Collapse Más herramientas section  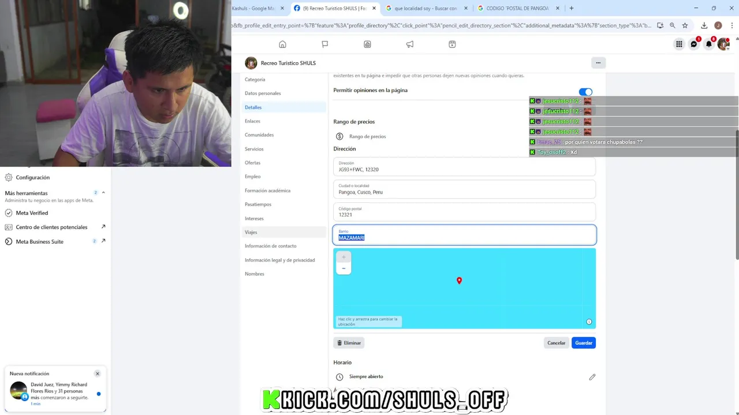tap(103, 193)
